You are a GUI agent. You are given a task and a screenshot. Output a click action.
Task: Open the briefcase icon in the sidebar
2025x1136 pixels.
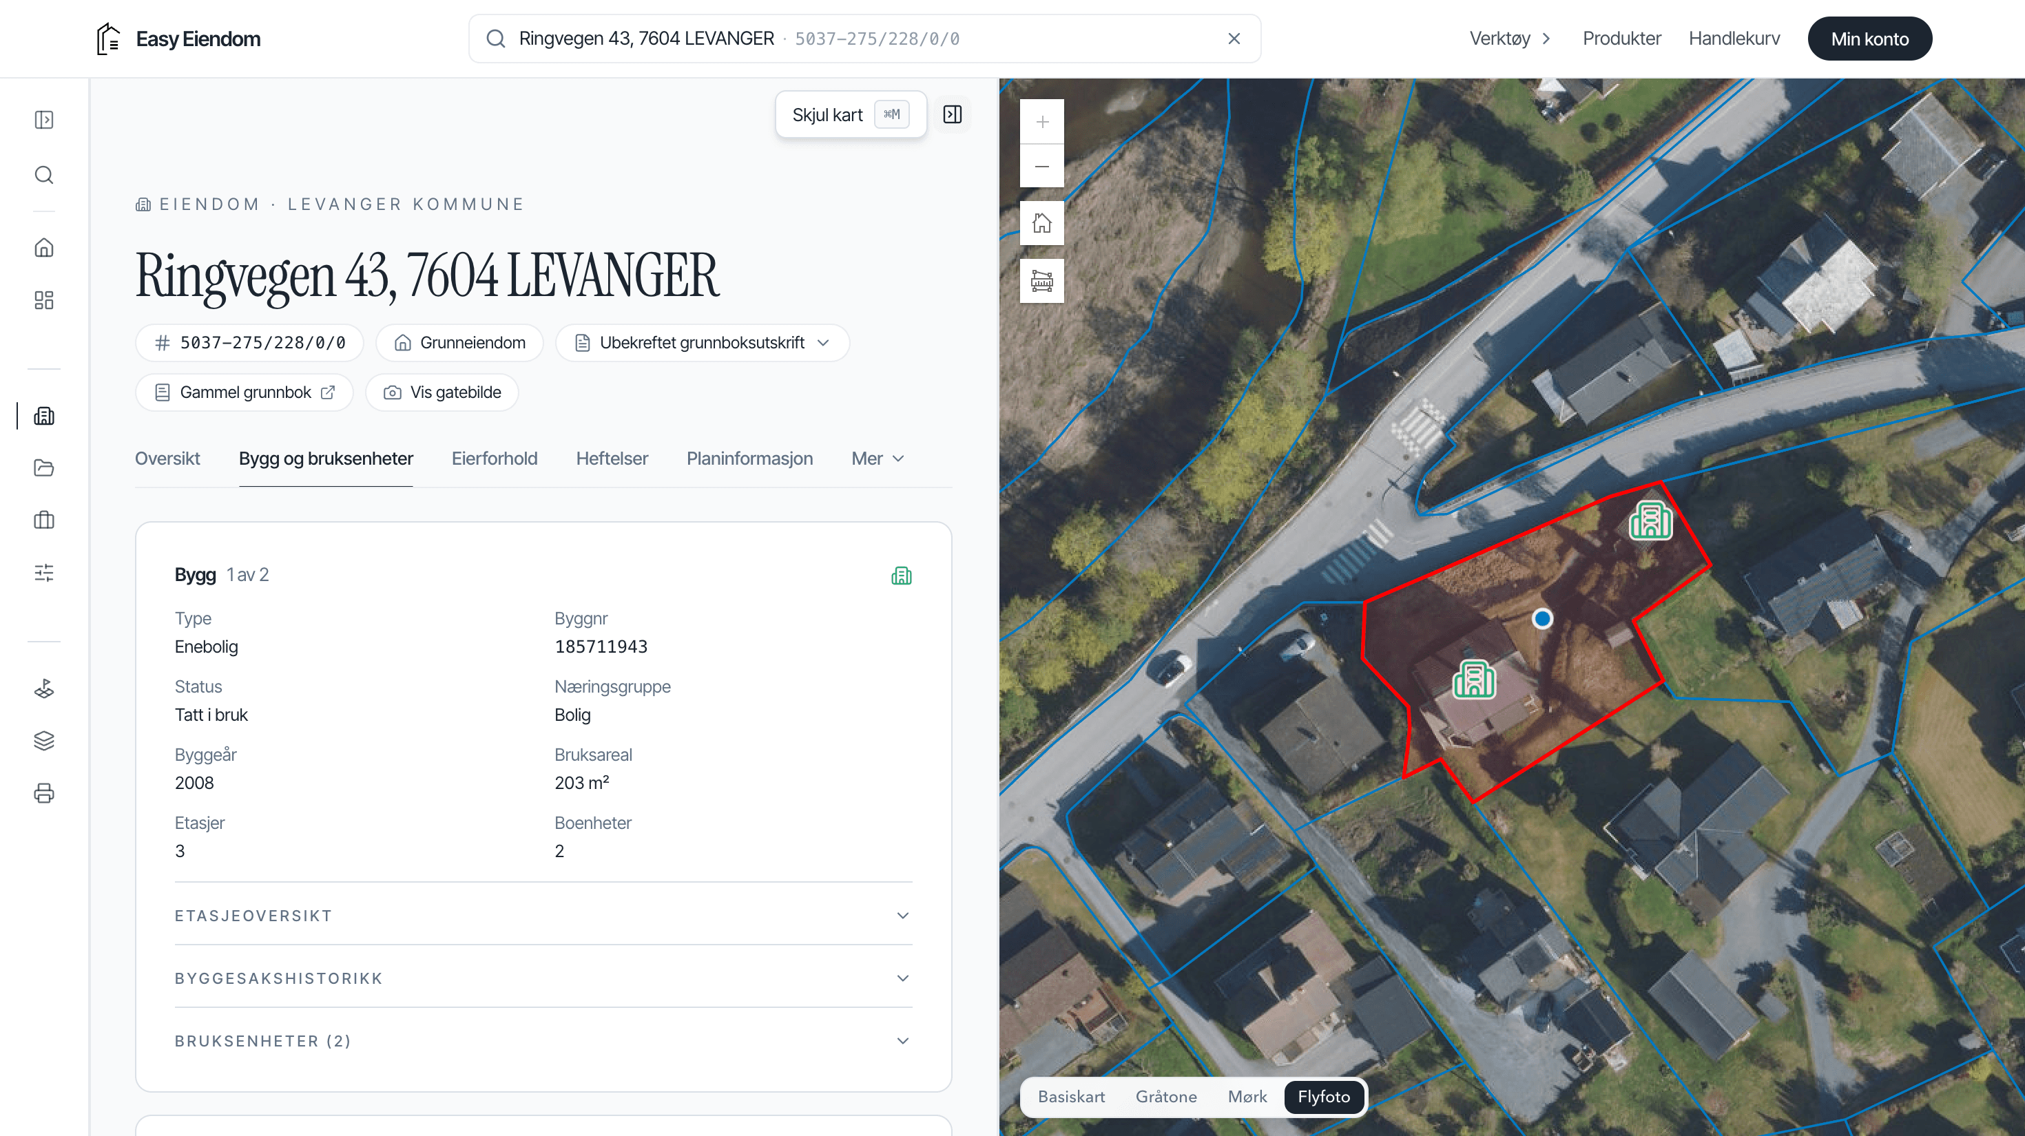pos(44,520)
